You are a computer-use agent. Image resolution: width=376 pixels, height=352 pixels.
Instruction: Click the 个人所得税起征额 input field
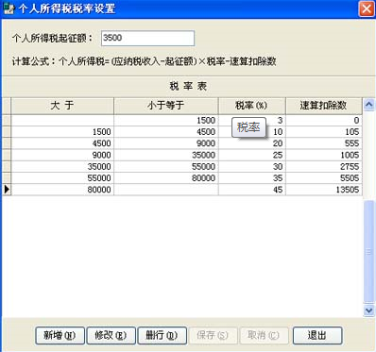pos(147,39)
